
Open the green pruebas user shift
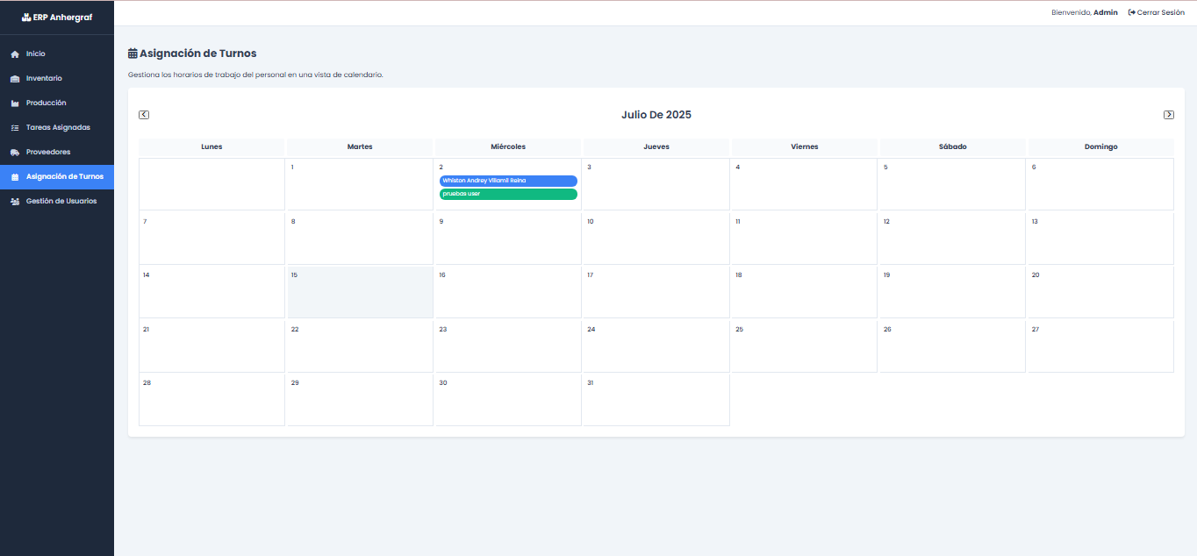point(508,194)
